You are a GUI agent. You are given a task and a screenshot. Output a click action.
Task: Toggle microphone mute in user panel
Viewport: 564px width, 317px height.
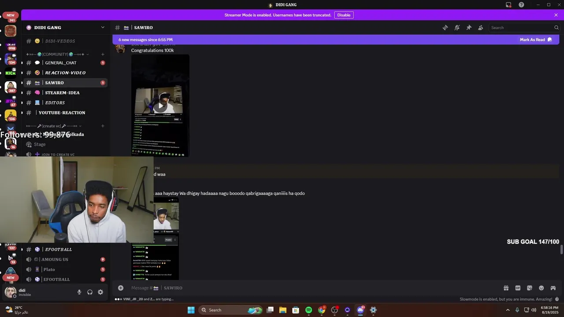[79, 292]
